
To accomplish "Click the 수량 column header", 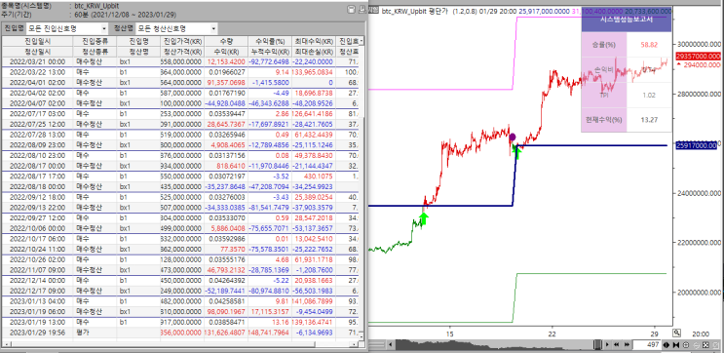I will pyautogui.click(x=226, y=41).
